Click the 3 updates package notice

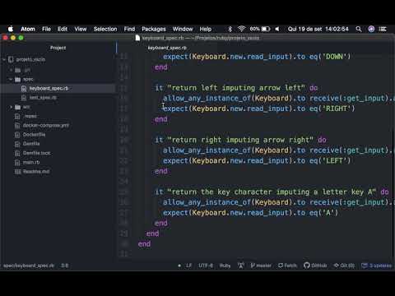[x=376, y=266]
